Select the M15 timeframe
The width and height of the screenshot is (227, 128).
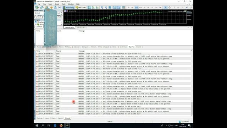(x=136, y=7)
